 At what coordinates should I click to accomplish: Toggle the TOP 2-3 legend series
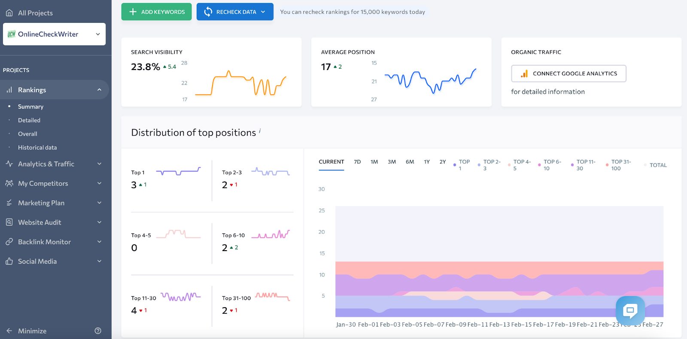(x=489, y=165)
